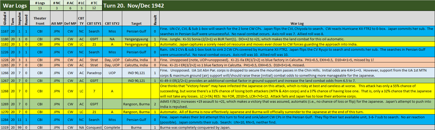Select 'Rangoon, Burma' target in row 1269
Viewport: 435px width, 130px height.
(x=136, y=104)
